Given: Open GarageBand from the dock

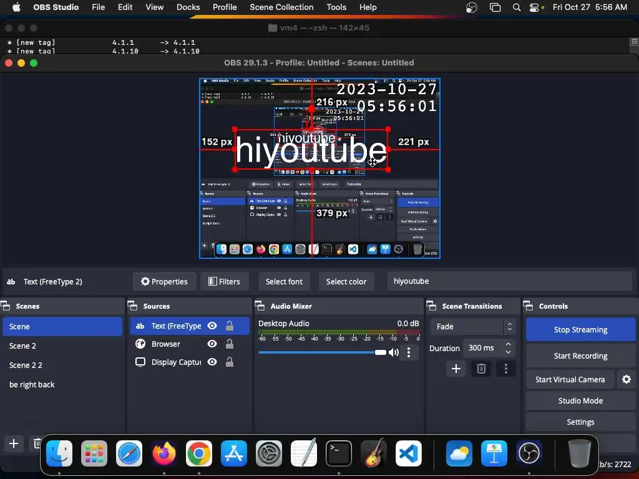Looking at the screenshot, I should tap(374, 453).
